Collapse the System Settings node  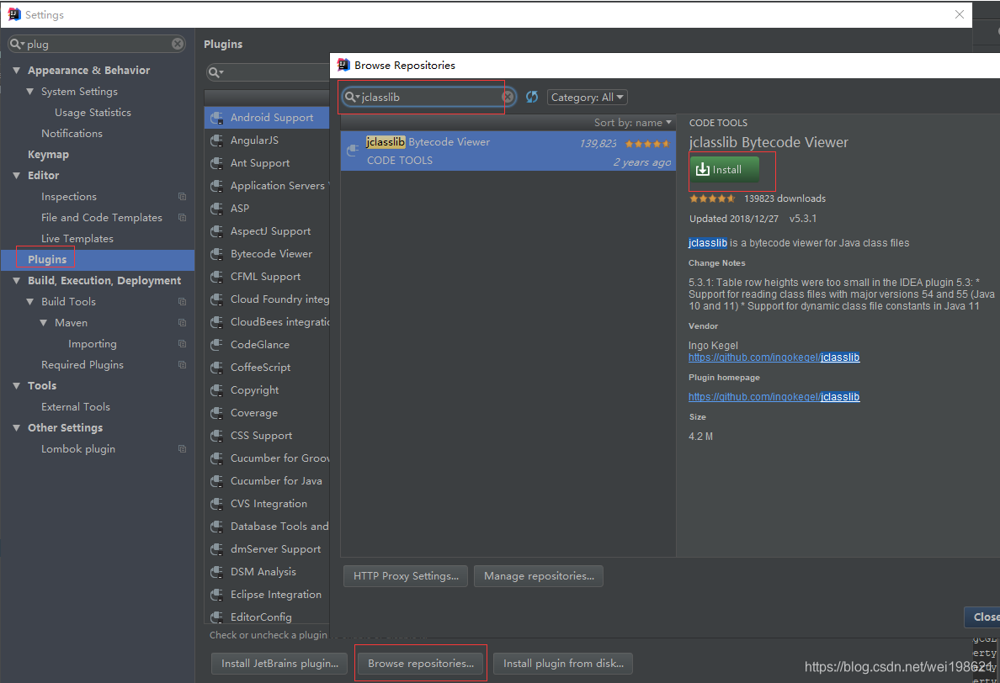(x=30, y=91)
